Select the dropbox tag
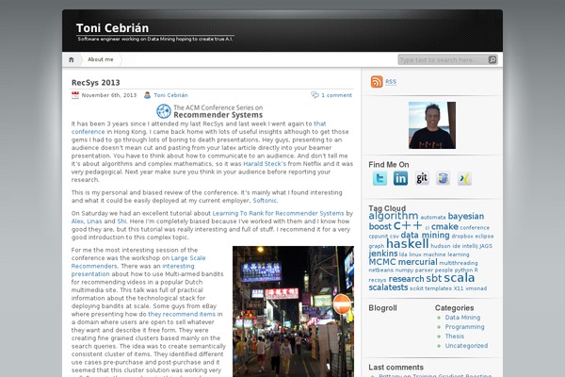The image size is (565, 377). point(462,237)
